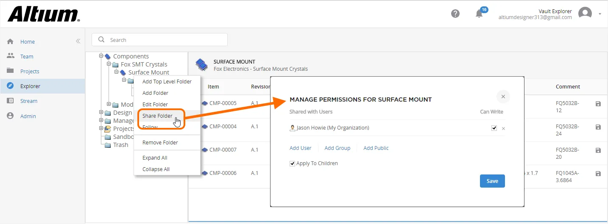Open notifications bell with 16 badge

pyautogui.click(x=480, y=13)
